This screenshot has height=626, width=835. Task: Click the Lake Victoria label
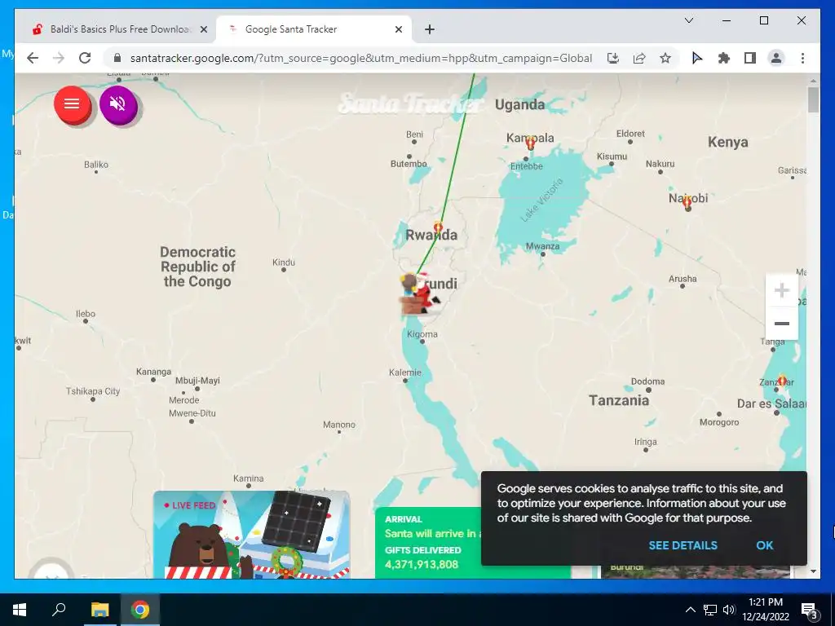(x=541, y=201)
